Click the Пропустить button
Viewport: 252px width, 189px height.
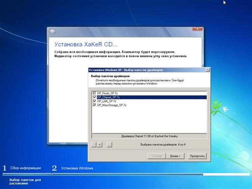[x=197, y=156]
